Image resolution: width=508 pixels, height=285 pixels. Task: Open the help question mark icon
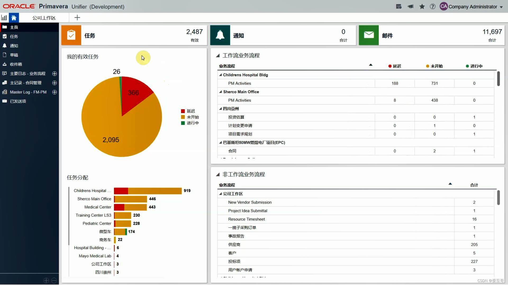433,7
